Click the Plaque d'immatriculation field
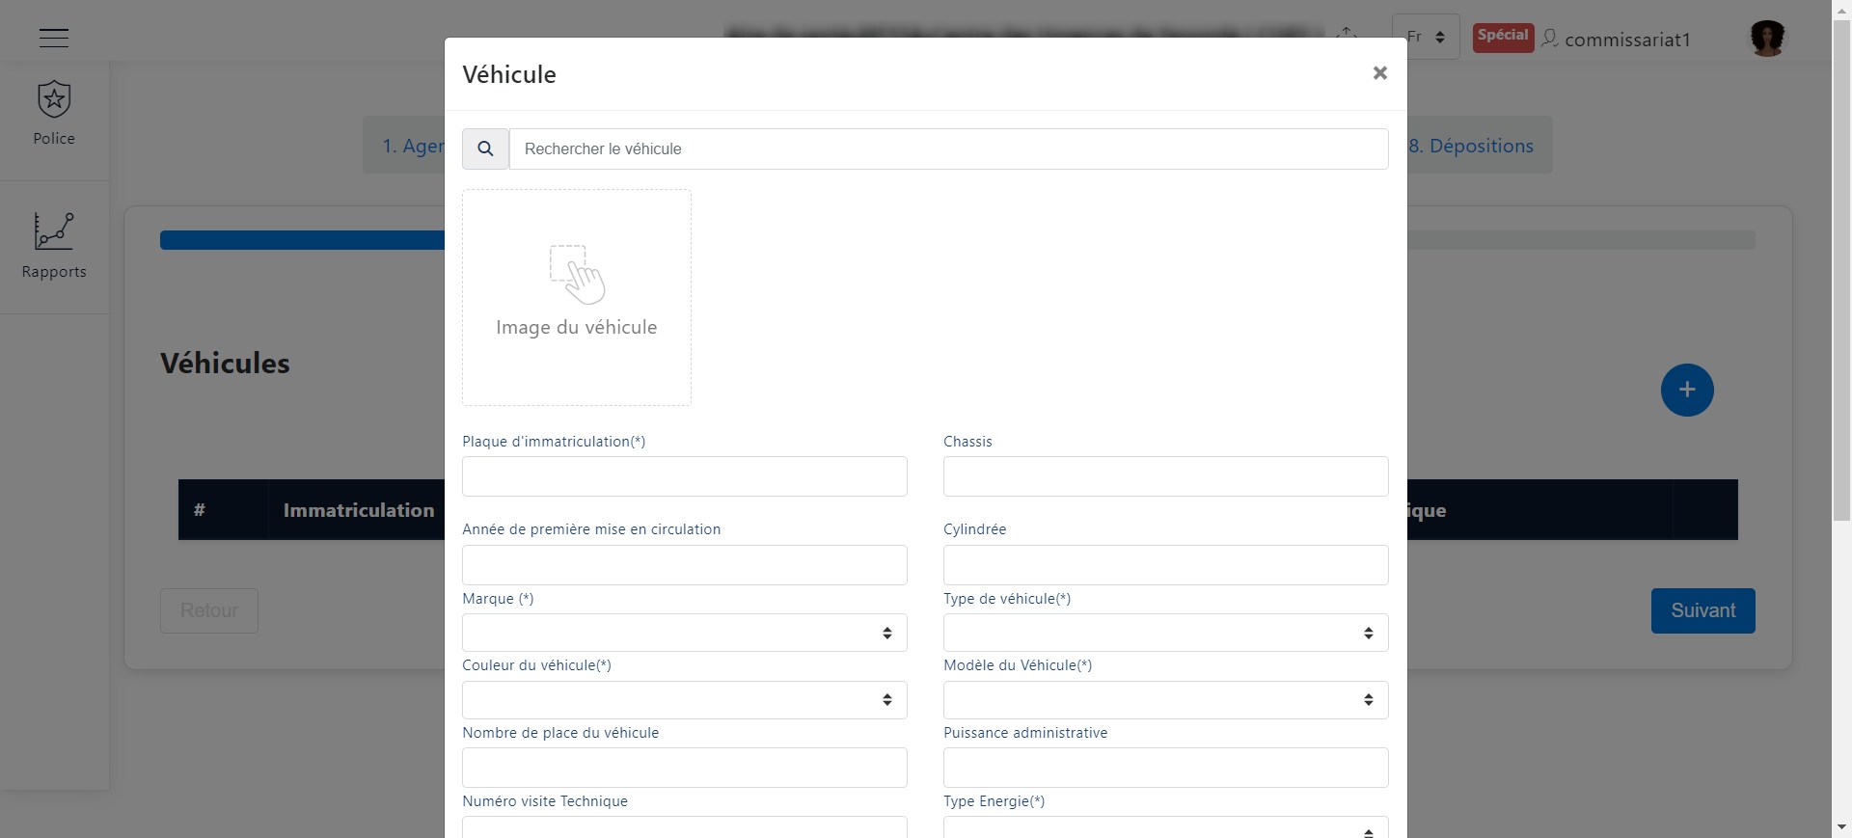1852x838 pixels. 685,476
